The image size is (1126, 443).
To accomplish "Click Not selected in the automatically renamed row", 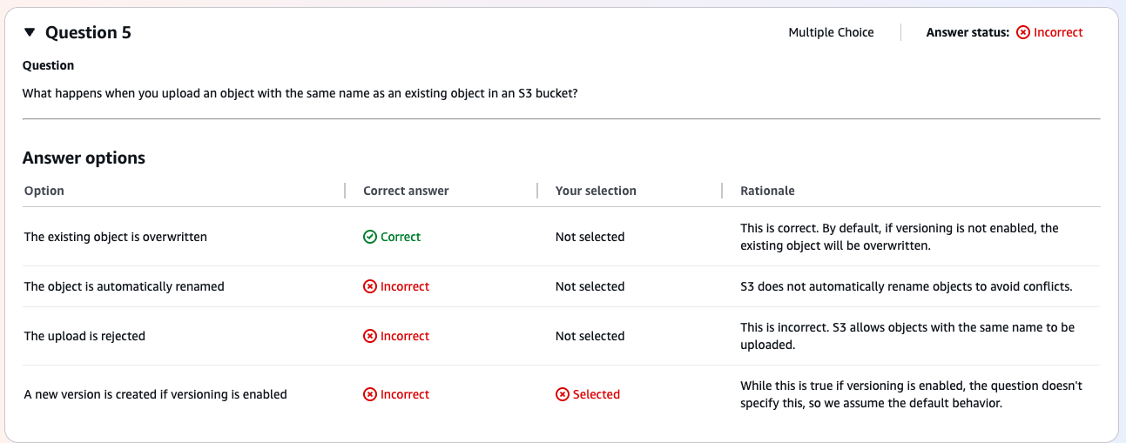I will [590, 286].
